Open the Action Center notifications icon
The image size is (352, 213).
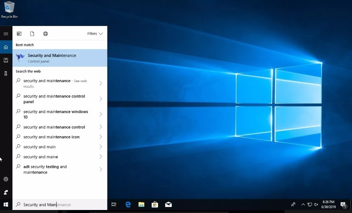click(343, 205)
